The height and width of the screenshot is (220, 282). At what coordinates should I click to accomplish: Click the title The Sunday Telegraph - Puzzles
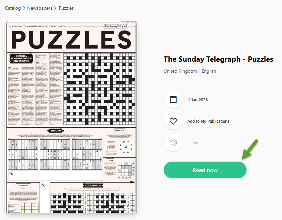[218, 59]
